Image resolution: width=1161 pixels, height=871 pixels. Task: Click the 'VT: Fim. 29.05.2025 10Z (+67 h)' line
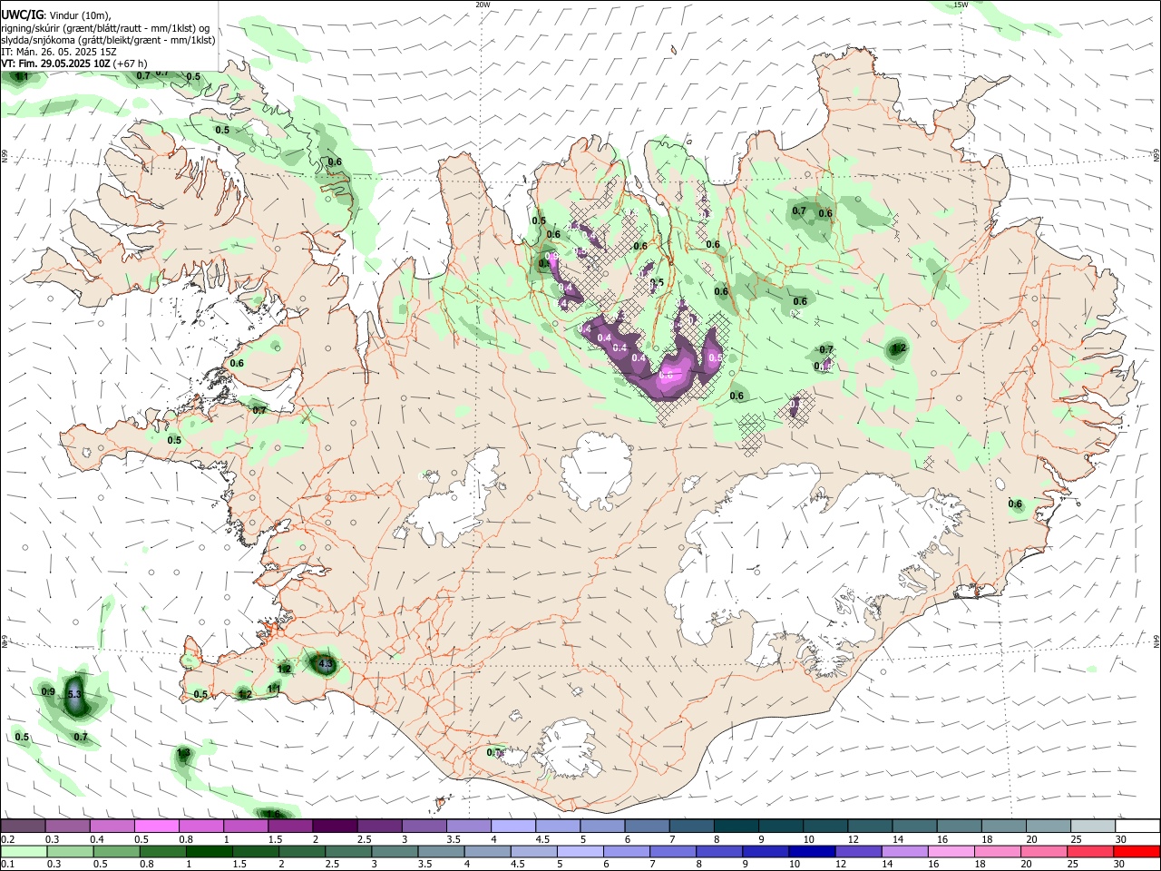pos(74,64)
